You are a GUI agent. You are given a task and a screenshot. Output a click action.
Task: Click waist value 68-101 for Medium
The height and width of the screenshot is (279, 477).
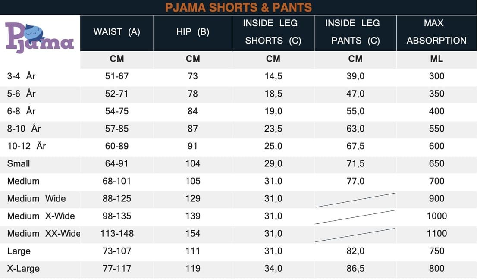117,181
